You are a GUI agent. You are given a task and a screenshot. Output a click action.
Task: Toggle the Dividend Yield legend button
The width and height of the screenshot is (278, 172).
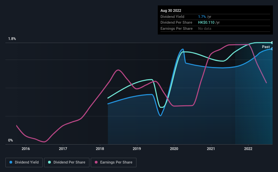(24, 163)
